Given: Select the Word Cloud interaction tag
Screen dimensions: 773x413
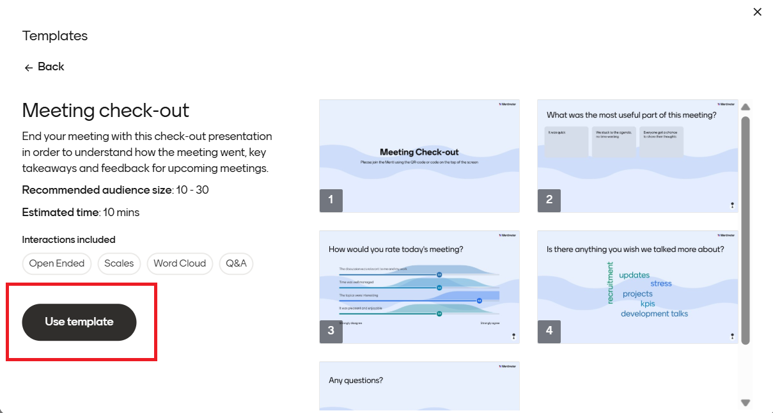Looking at the screenshot, I should (x=180, y=263).
